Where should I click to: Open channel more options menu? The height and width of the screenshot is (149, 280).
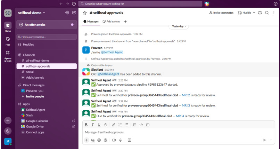coord(274,13)
